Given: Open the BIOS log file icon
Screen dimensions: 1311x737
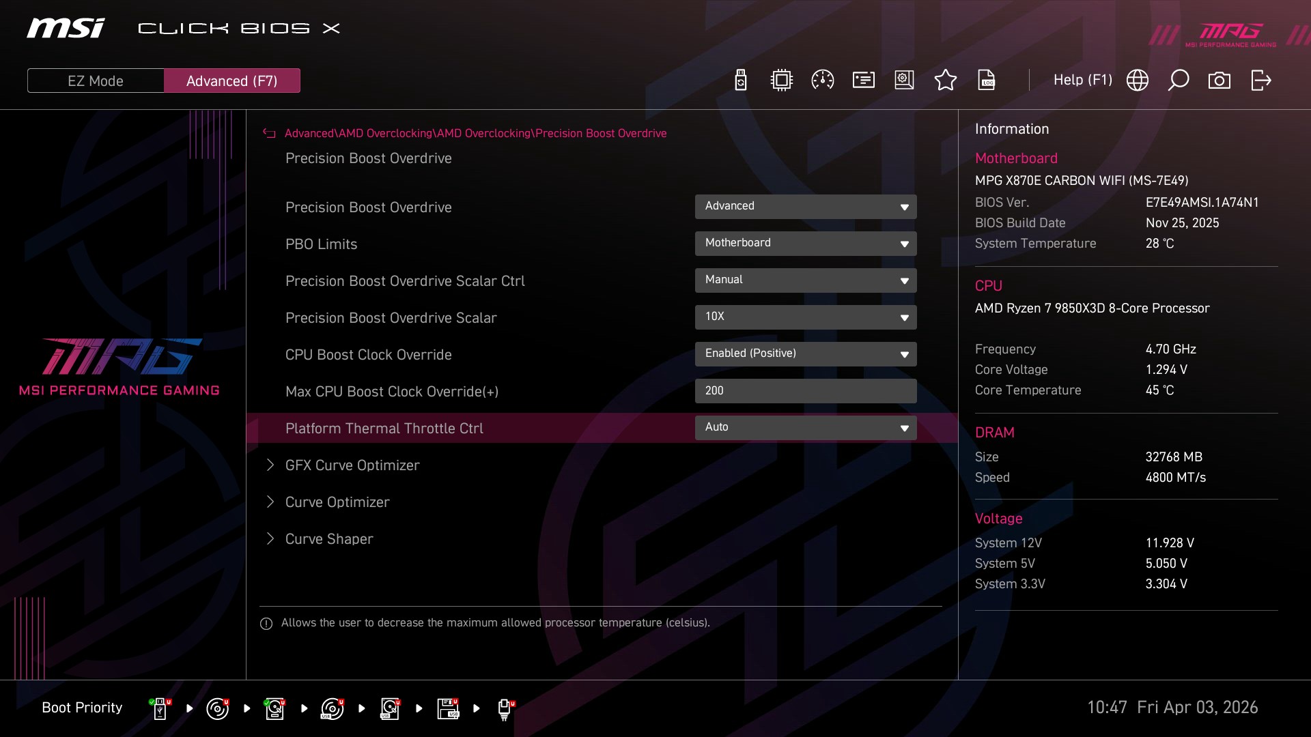Looking at the screenshot, I should [x=987, y=81].
